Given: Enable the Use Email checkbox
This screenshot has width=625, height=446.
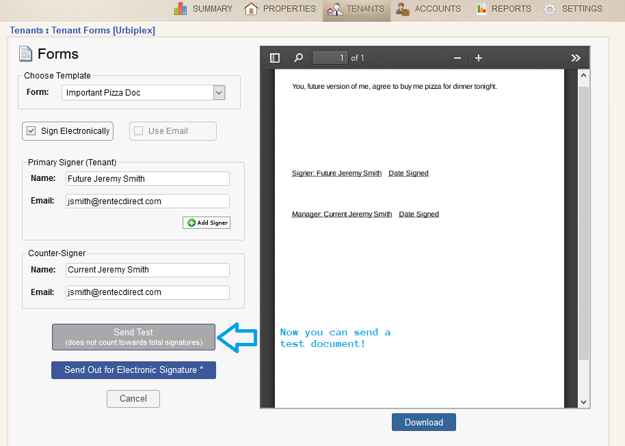Looking at the screenshot, I should [139, 131].
